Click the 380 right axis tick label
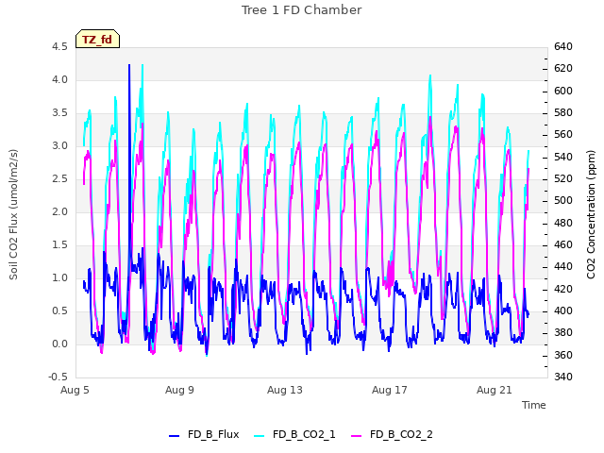Viewport: 604px width, 453px height. click(x=563, y=333)
